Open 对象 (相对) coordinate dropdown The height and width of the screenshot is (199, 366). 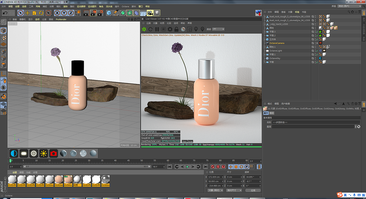(x=215, y=190)
